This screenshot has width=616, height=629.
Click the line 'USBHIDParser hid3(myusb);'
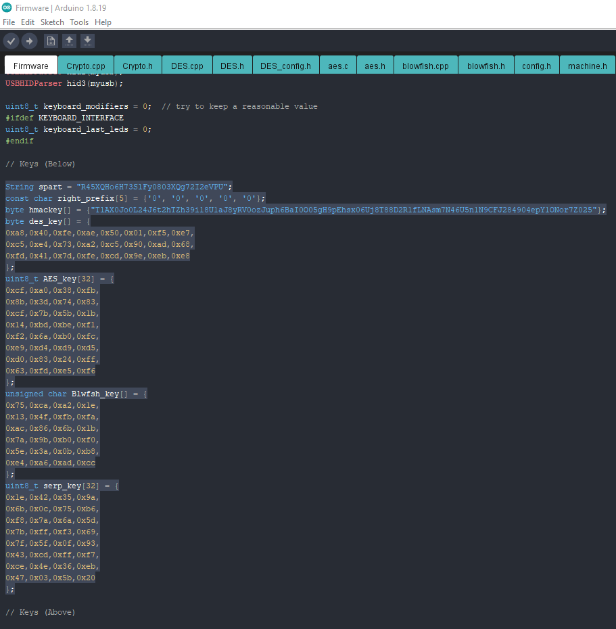pos(64,83)
